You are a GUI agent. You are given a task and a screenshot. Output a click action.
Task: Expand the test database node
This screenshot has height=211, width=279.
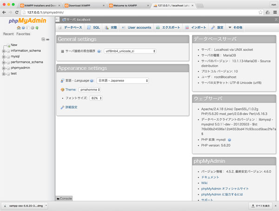(4, 74)
